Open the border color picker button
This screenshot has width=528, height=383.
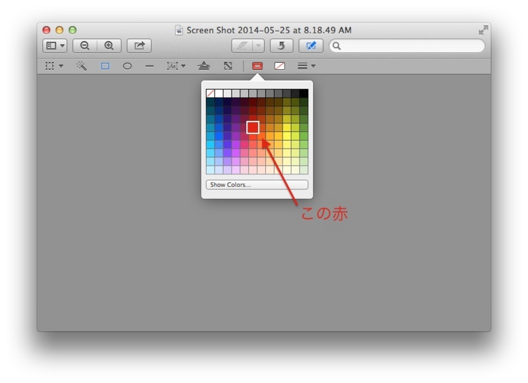[257, 66]
